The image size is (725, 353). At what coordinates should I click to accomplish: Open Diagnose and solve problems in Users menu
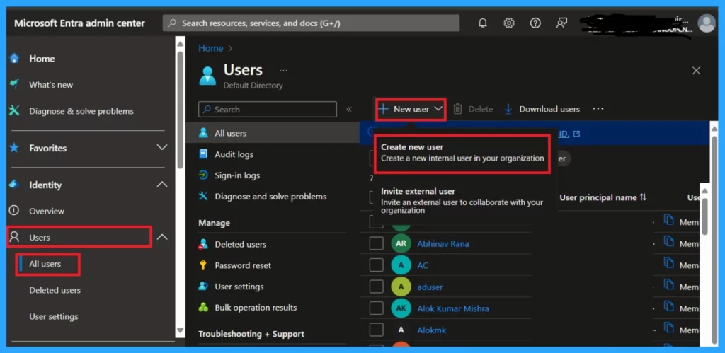point(270,197)
